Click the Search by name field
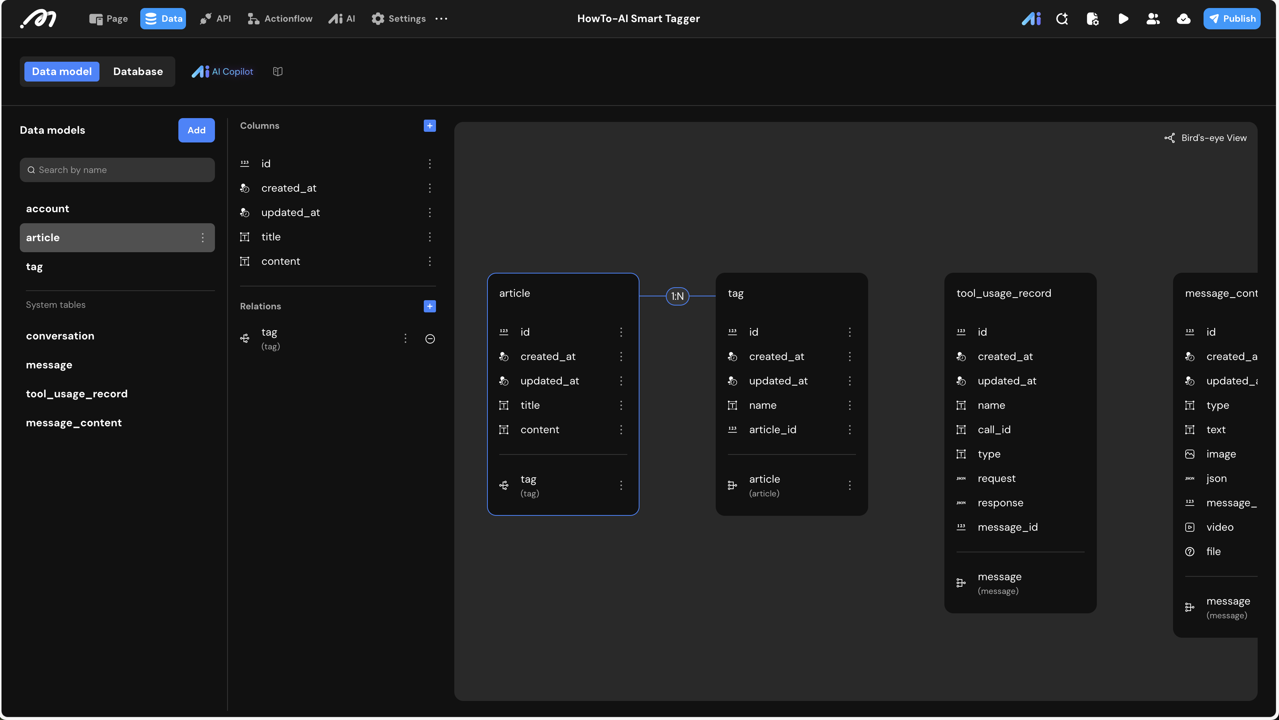1279x720 pixels. point(117,170)
